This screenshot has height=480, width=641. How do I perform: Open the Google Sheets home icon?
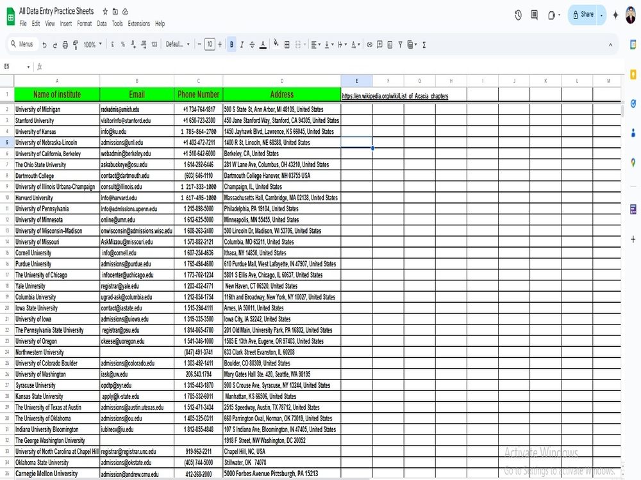point(10,17)
